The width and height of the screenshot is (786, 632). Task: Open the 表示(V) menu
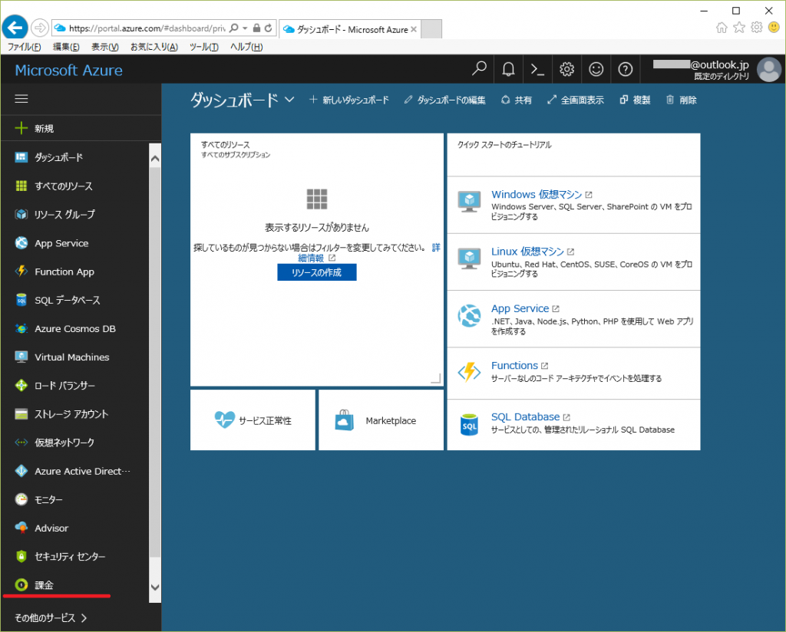(x=104, y=47)
